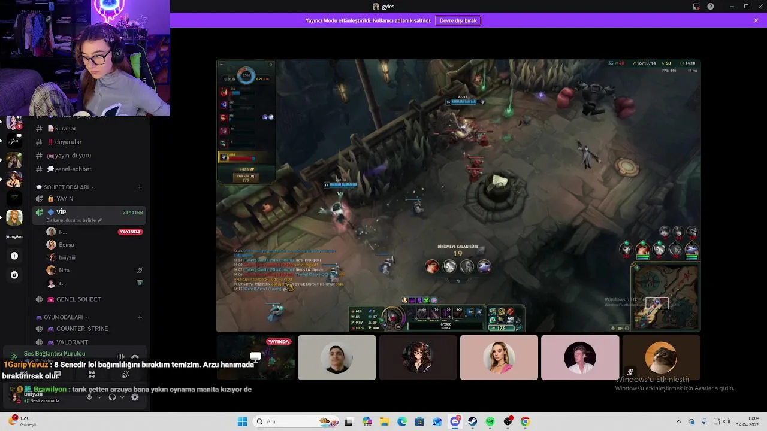Viewport: 767px width, 431px height.
Task: Open the Soundboard button
Action: (126, 375)
